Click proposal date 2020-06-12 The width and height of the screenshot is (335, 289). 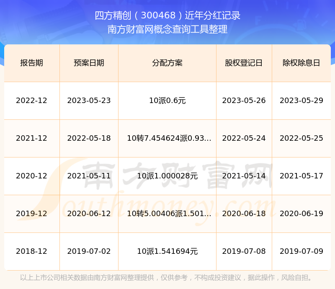pyautogui.click(x=89, y=213)
